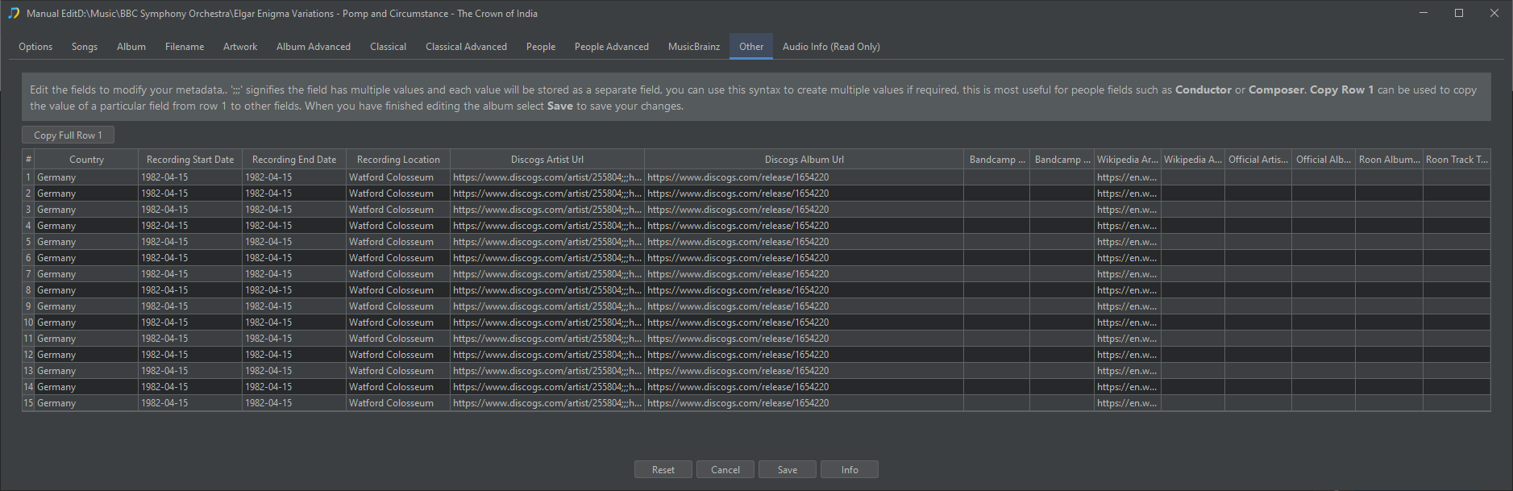
Task: Select Discogs Album Url cell in row 15
Action: point(804,403)
